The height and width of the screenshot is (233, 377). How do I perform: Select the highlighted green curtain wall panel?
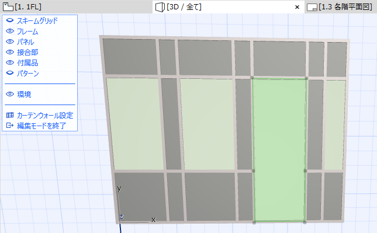click(279, 149)
